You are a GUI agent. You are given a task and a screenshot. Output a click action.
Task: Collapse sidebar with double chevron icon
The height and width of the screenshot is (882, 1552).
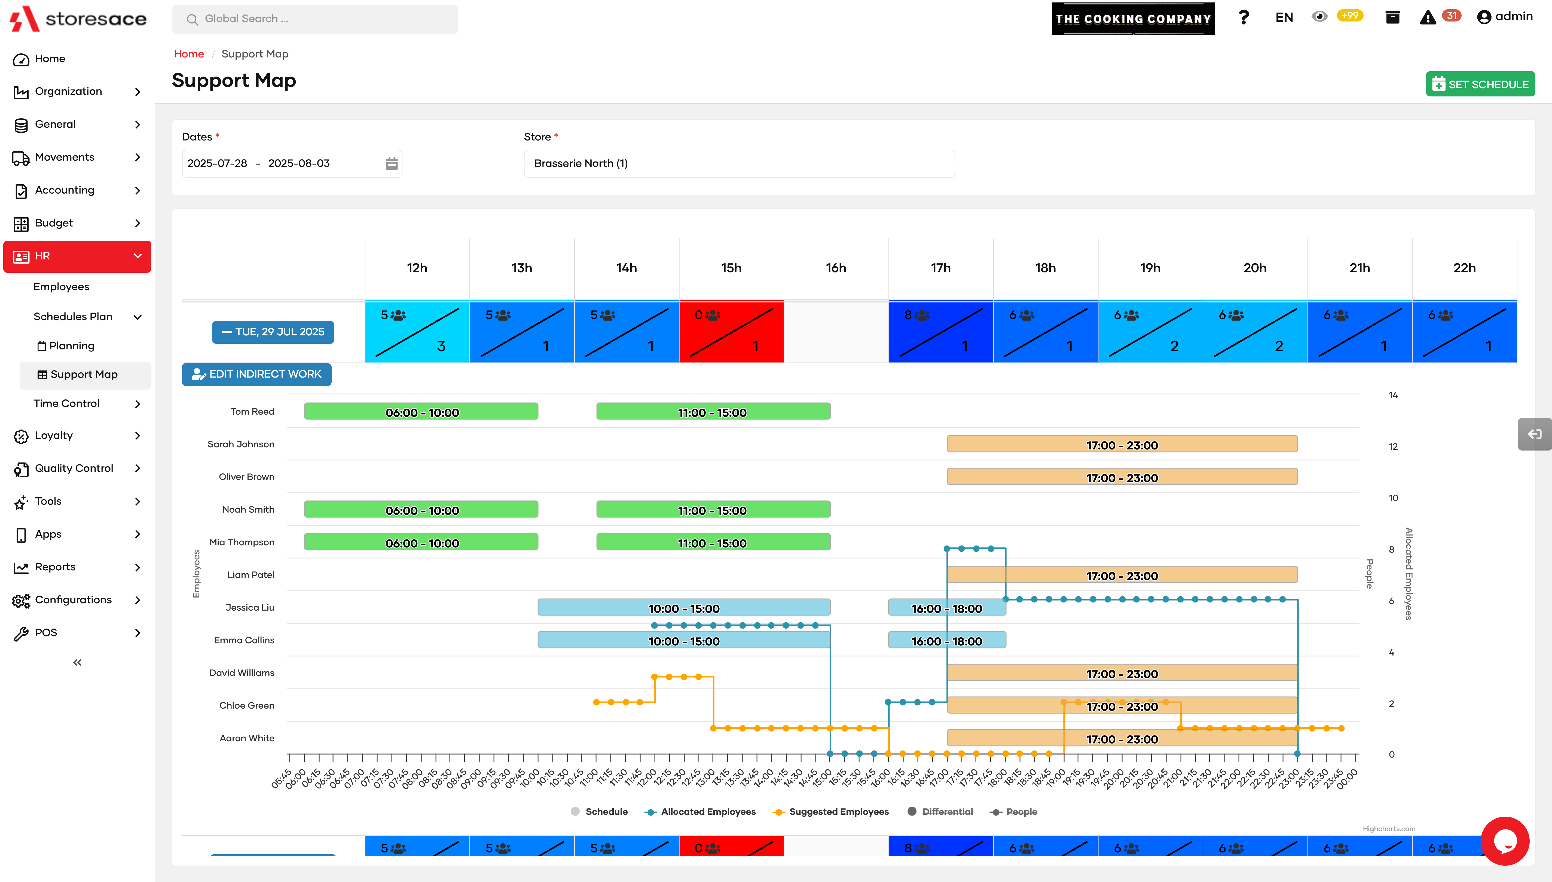(78, 663)
